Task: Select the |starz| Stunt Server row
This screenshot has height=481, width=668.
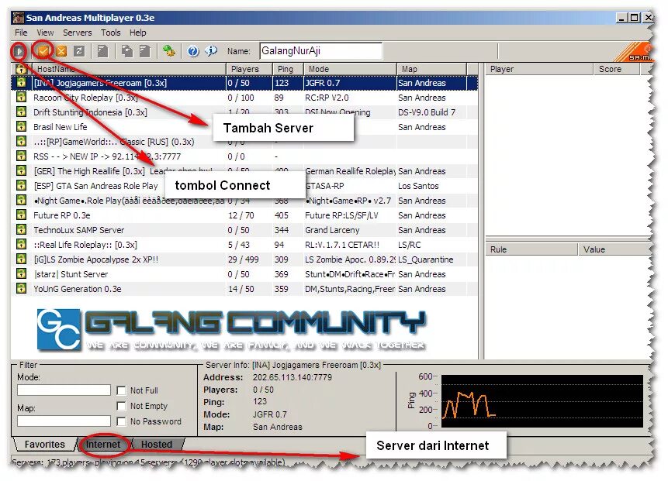Action: 244,274
